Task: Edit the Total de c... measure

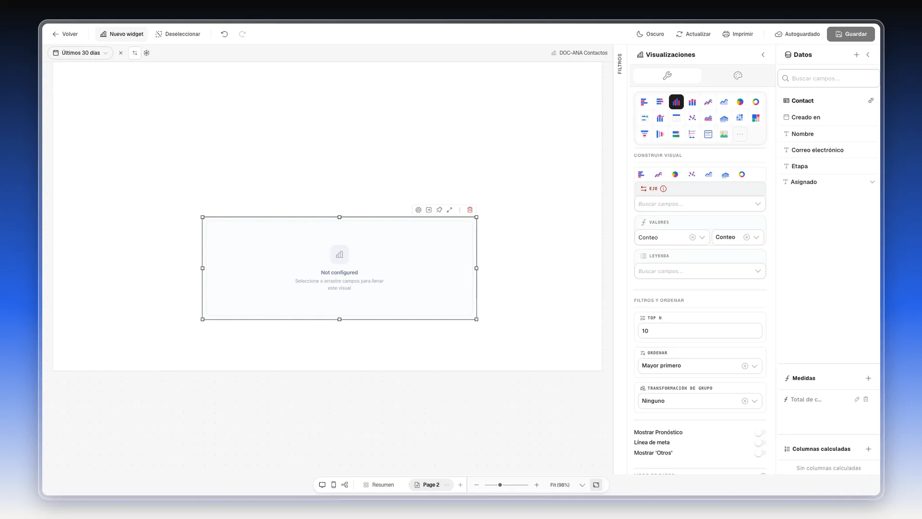Action: click(x=857, y=399)
